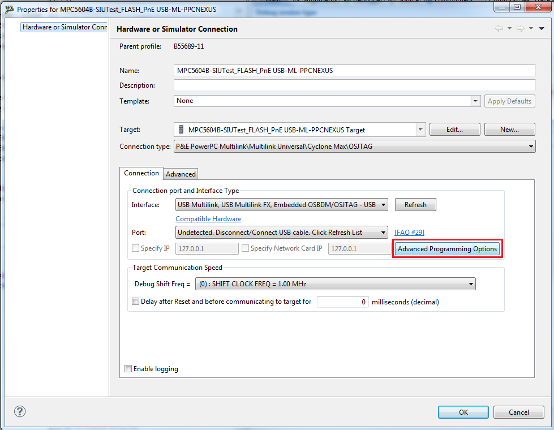Open the Compatible Hardware link
This screenshot has height=430, width=554.
pos(208,219)
